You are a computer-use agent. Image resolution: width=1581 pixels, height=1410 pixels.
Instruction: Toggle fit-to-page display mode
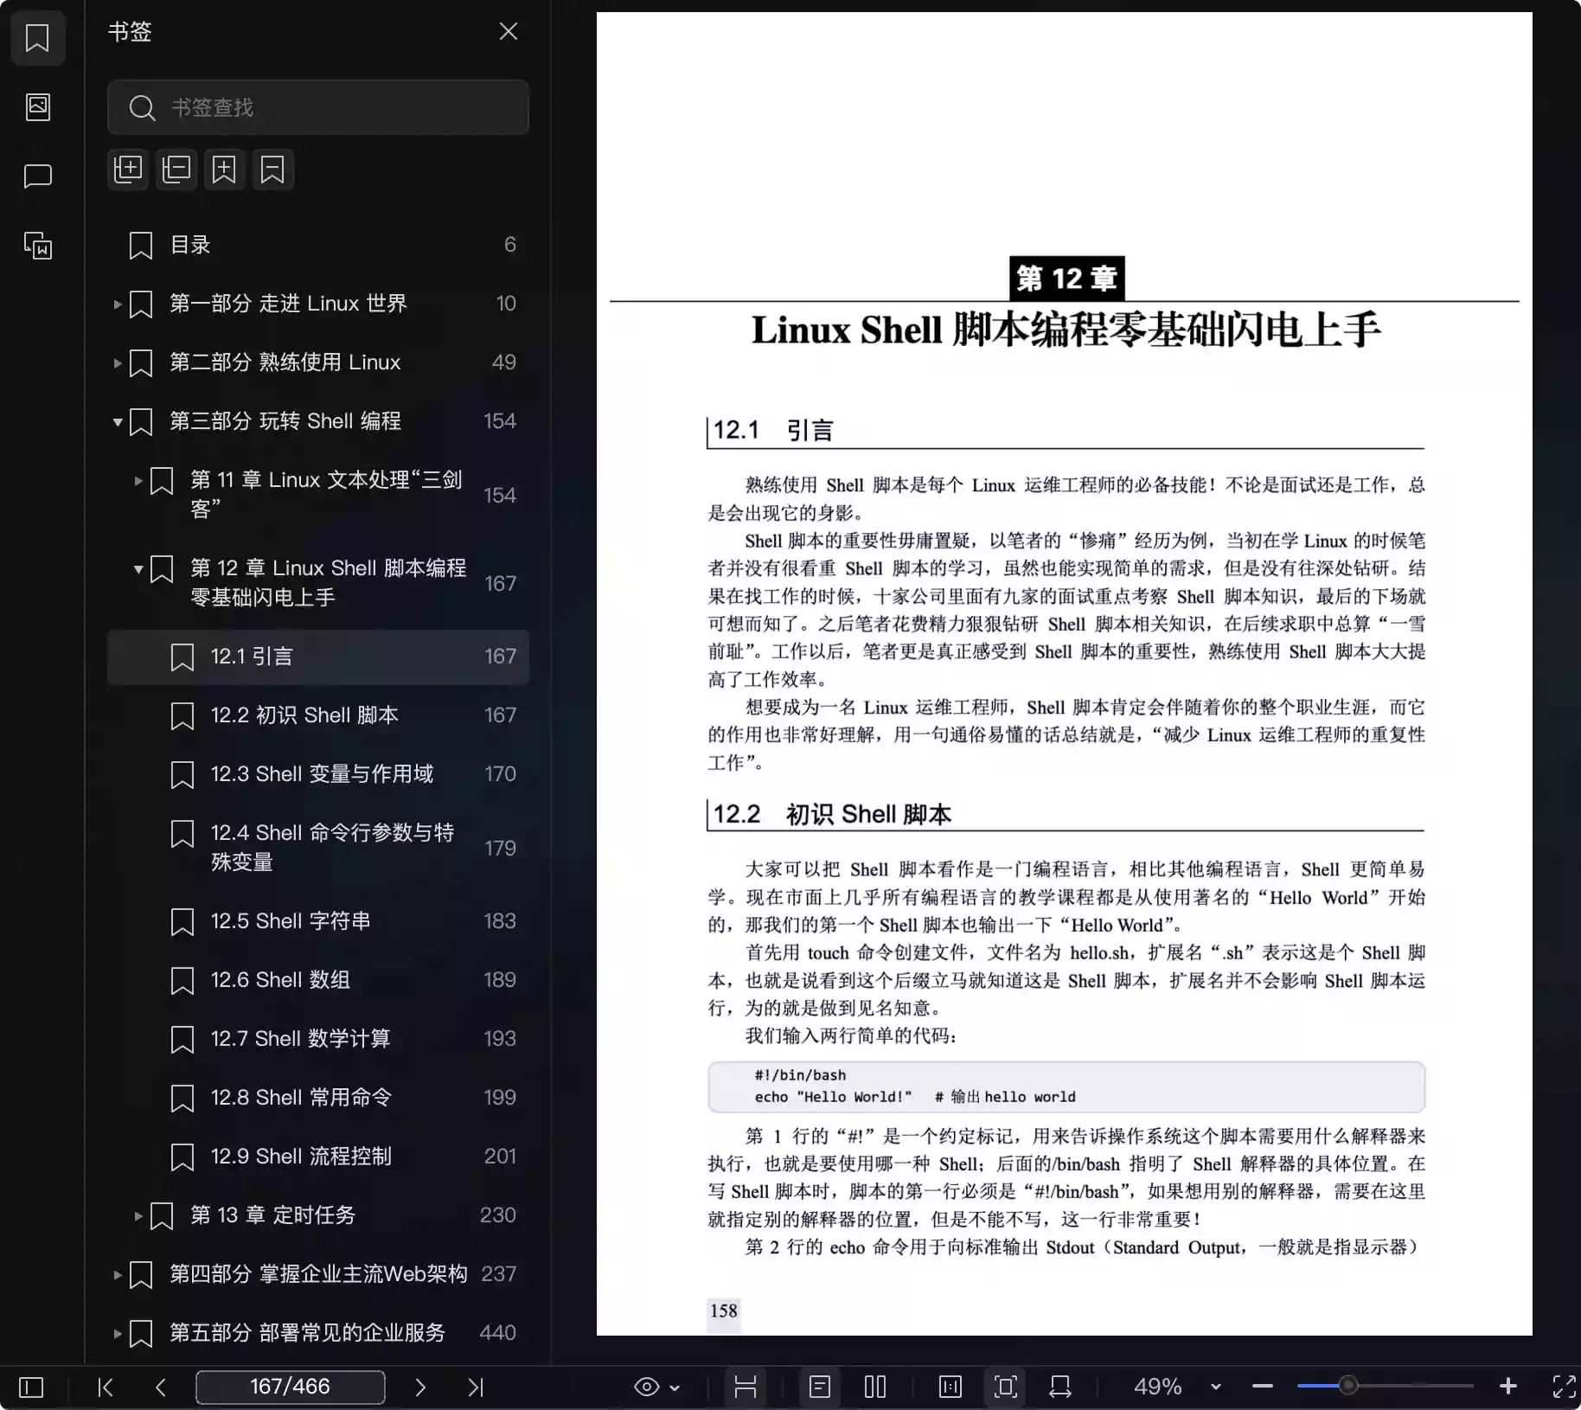click(1004, 1387)
